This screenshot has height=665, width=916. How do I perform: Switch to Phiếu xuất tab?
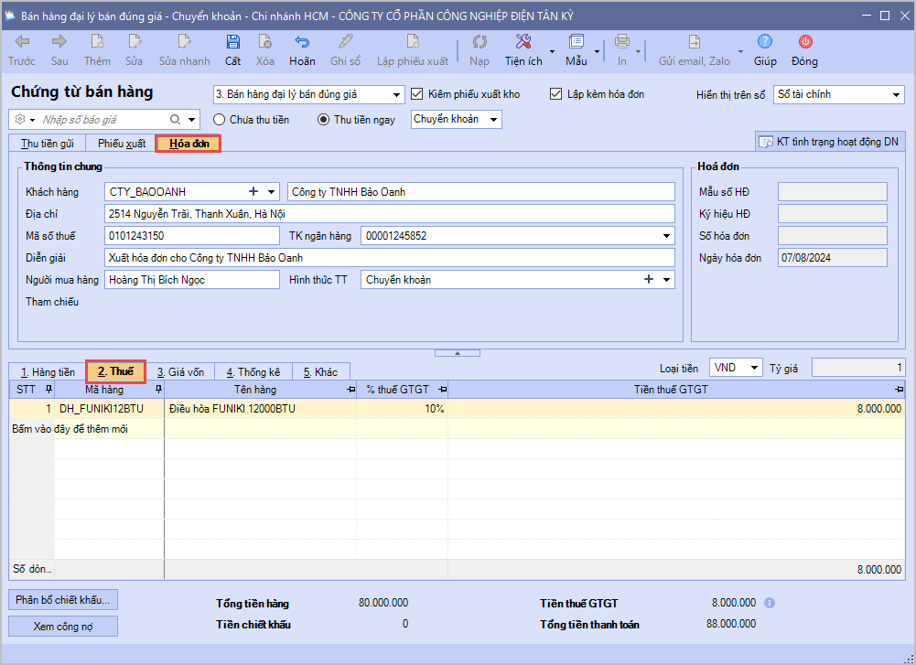(x=122, y=144)
